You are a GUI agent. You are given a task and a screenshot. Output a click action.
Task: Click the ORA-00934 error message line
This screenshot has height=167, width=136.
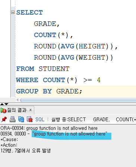point(49,128)
